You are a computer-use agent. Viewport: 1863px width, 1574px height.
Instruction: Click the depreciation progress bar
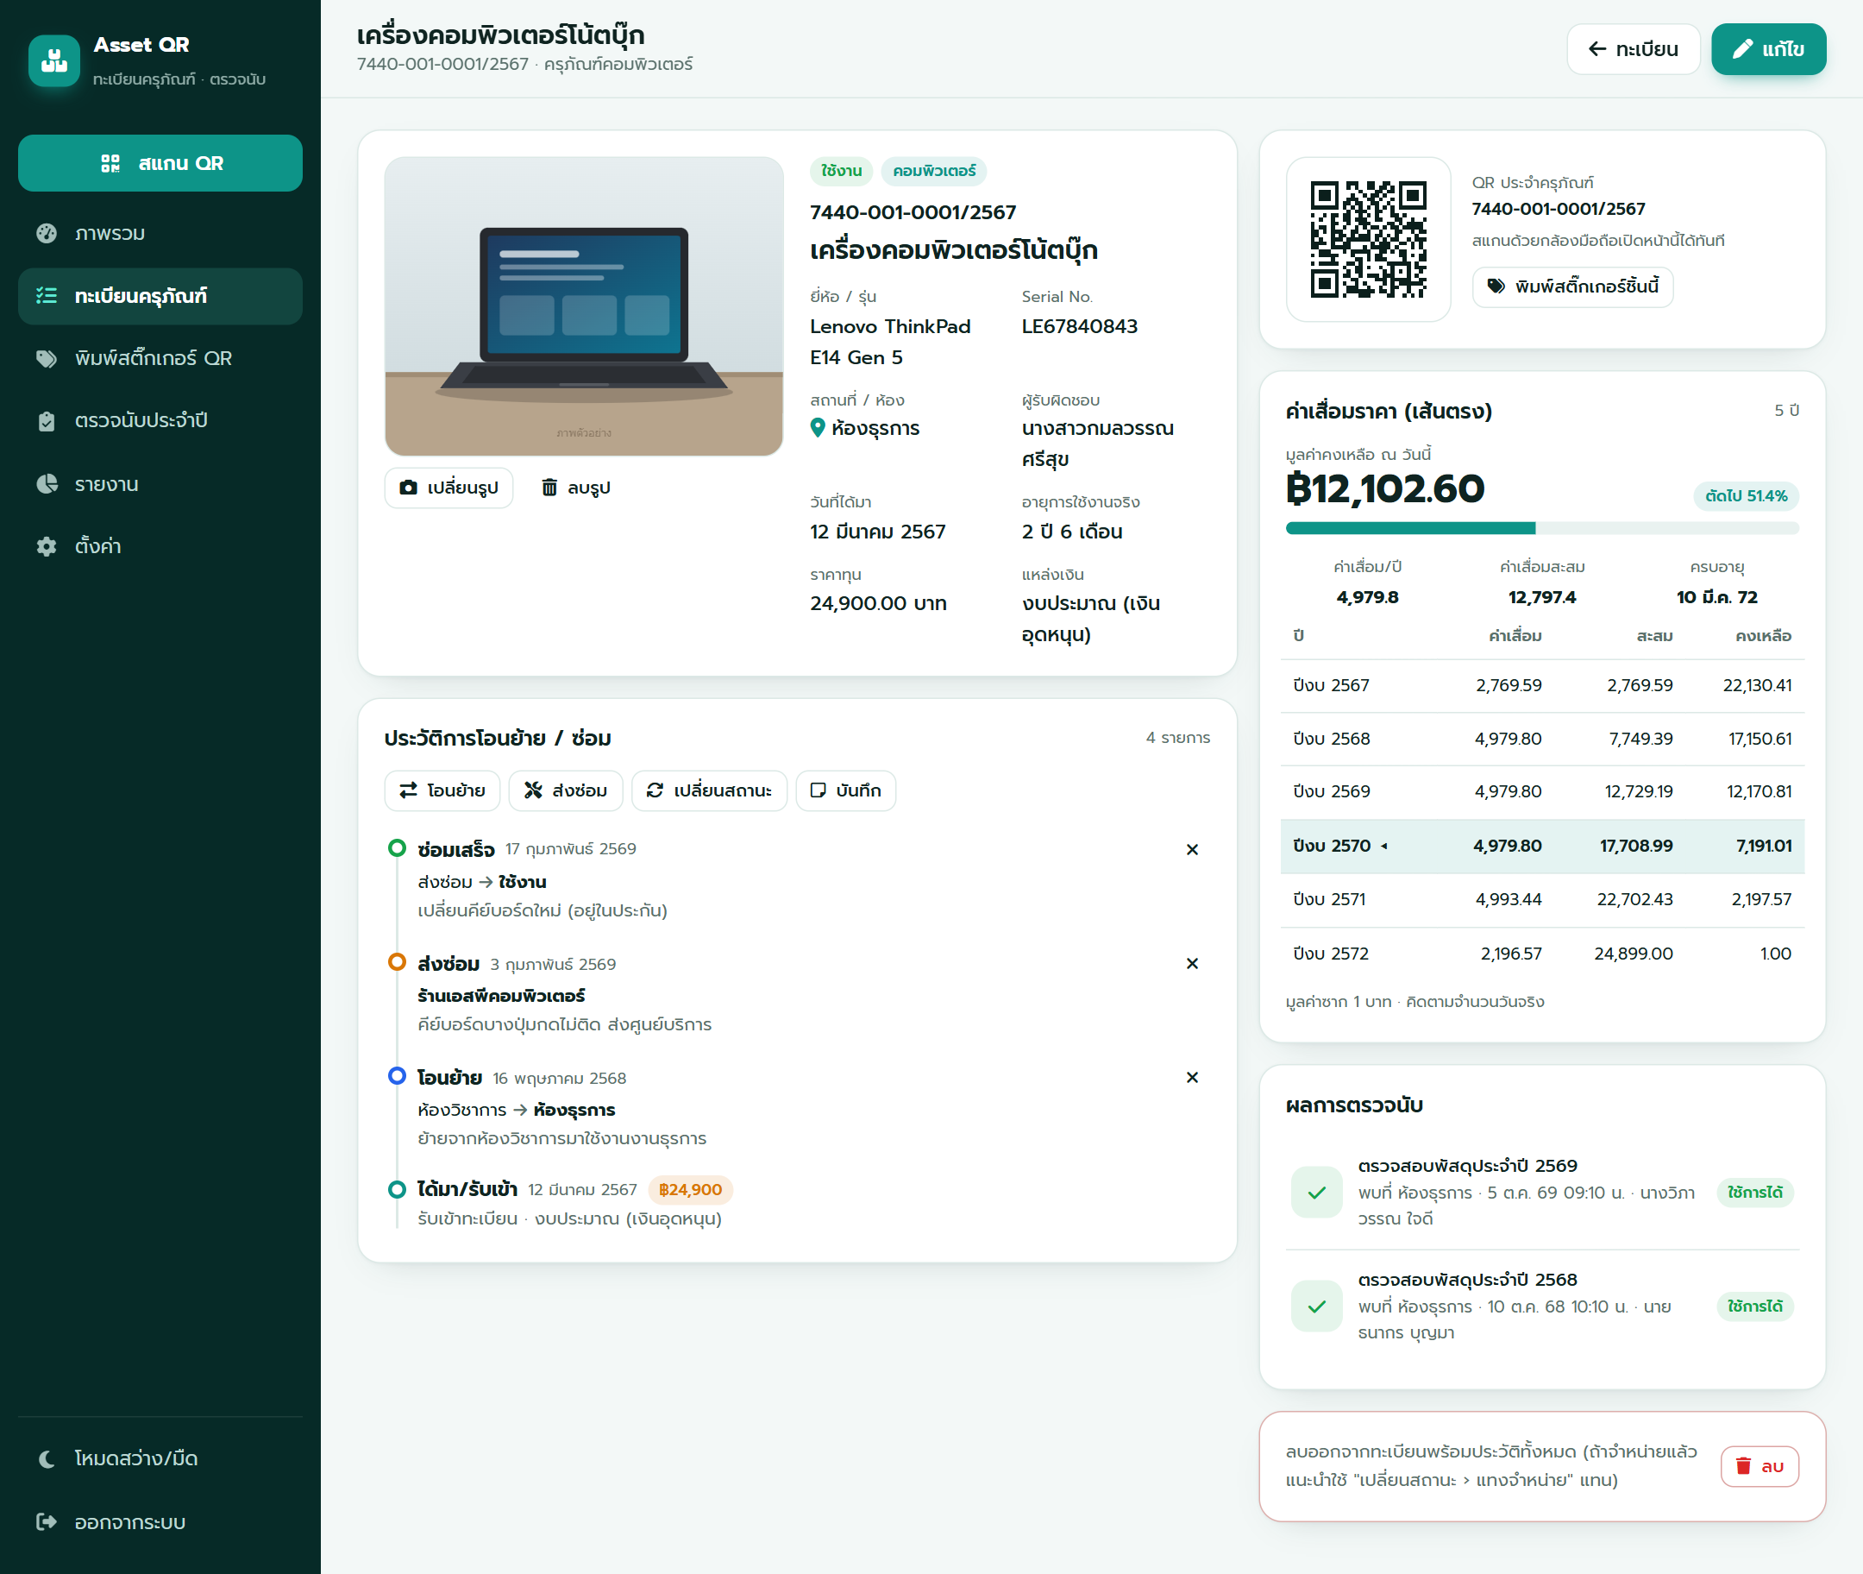pyautogui.click(x=1542, y=528)
